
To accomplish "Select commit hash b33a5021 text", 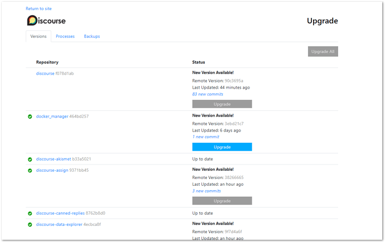I will tap(81, 159).
